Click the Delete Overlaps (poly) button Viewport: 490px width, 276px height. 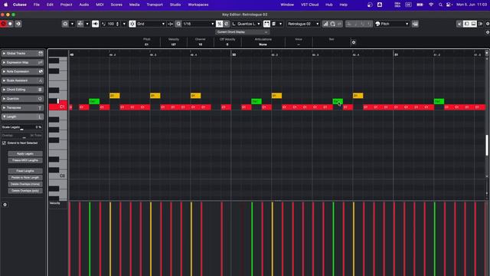click(x=25, y=191)
